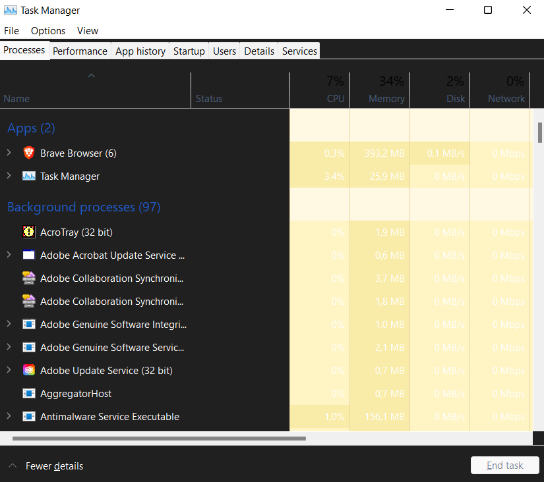
Task: Expand Adobe Genuine Software Service row
Action: pyautogui.click(x=9, y=347)
